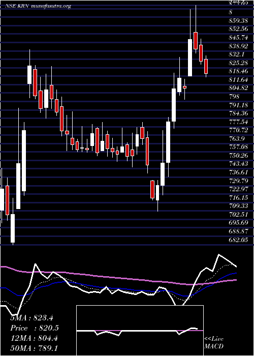The width and height of the screenshot is (254, 356).
Task: Select the 845.74 price axis label
Action: 238,38
